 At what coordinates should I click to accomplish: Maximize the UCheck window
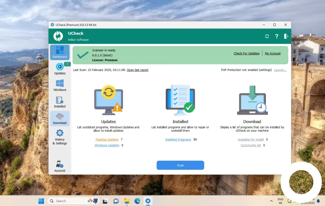pos(275,25)
